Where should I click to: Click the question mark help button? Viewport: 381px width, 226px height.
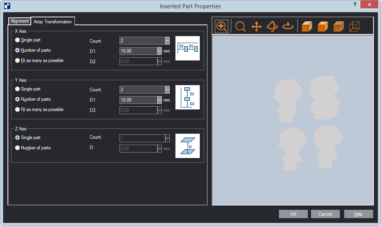pyautogui.click(x=355, y=4)
